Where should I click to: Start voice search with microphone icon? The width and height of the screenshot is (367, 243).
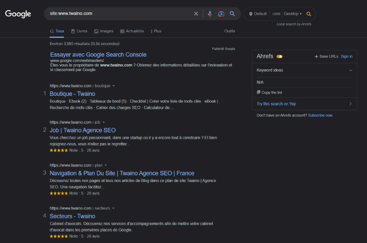point(210,14)
